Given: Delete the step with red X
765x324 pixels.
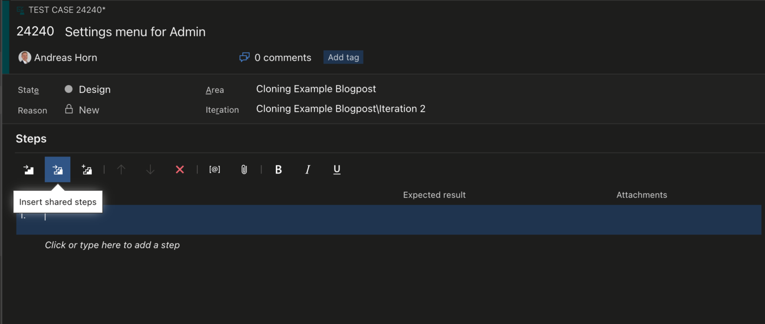Looking at the screenshot, I should (180, 170).
